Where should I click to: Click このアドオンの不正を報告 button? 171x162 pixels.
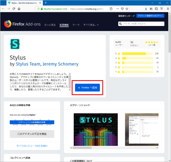click(x=32, y=134)
